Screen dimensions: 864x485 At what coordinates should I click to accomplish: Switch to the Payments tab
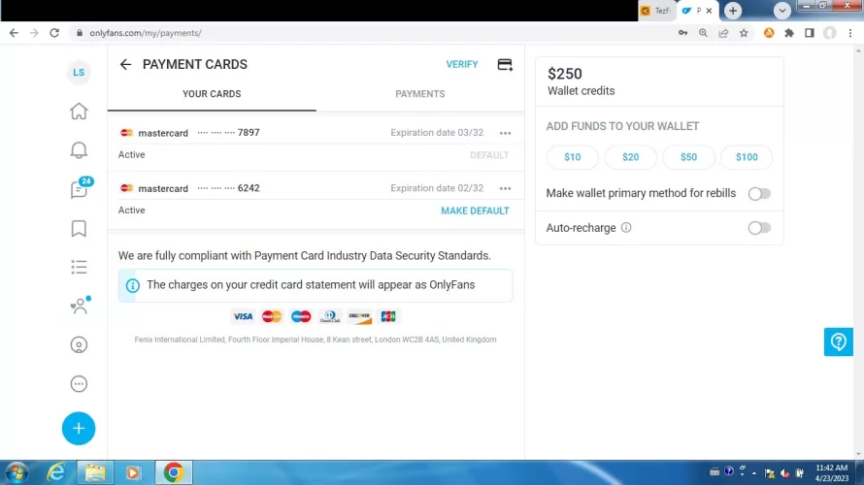tap(419, 94)
